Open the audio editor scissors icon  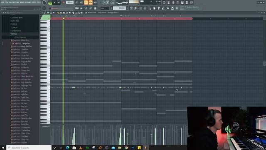pyautogui.click(x=168, y=2)
